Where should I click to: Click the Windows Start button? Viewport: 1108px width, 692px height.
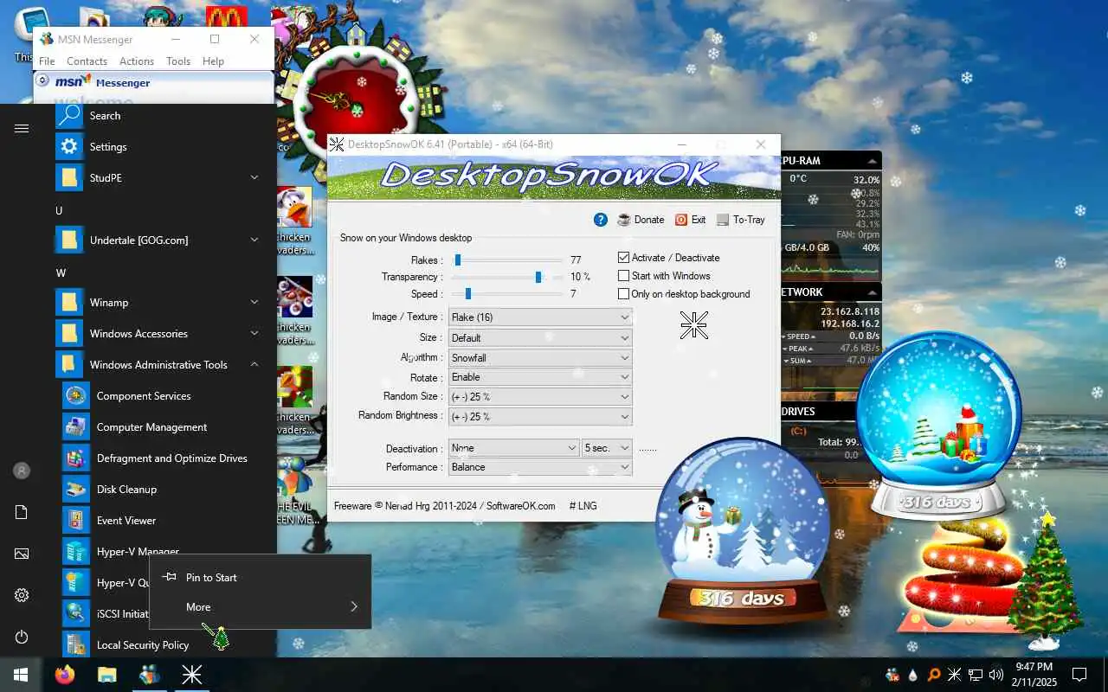pyautogui.click(x=21, y=675)
